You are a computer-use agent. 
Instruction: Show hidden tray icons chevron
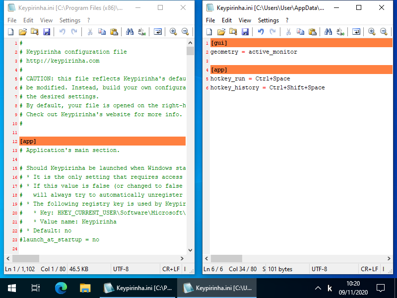(x=318, y=288)
